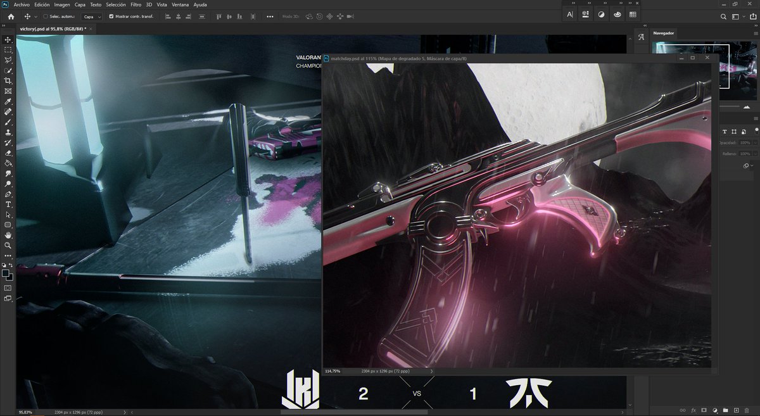Add a layer mask from Layers footer

pos(704,410)
